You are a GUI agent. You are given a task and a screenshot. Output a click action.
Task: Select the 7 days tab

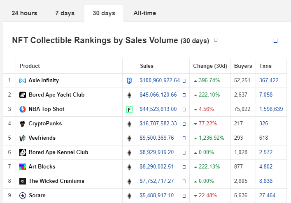point(65,13)
